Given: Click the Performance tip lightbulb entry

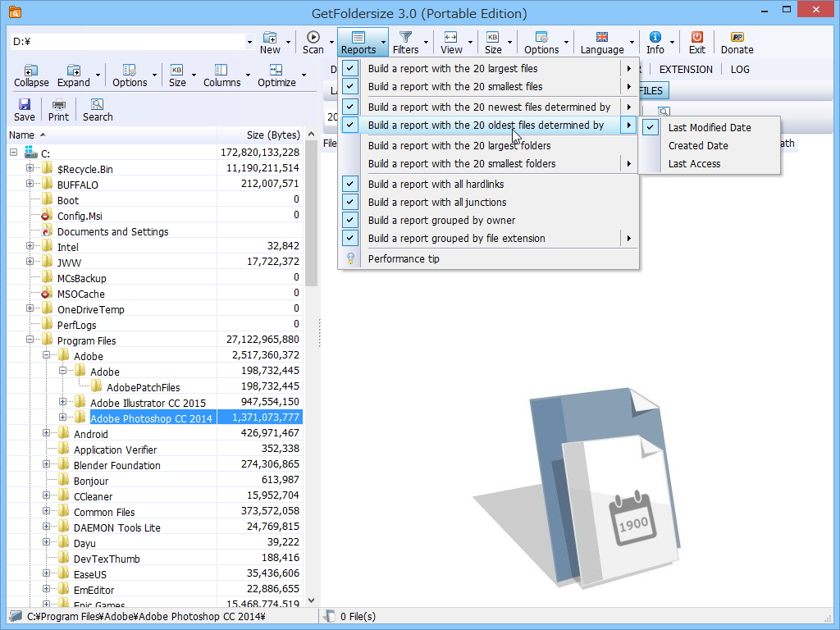Looking at the screenshot, I should click(404, 258).
